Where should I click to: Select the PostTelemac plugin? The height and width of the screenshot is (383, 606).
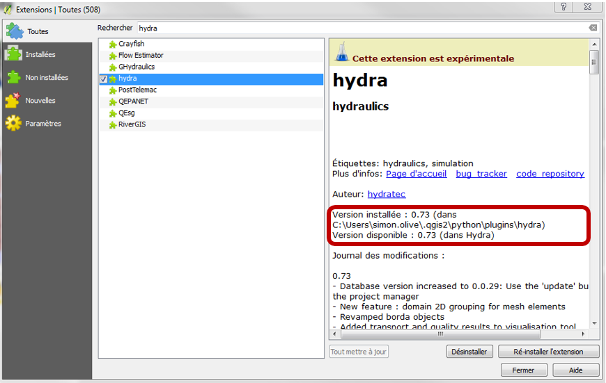pos(212,90)
